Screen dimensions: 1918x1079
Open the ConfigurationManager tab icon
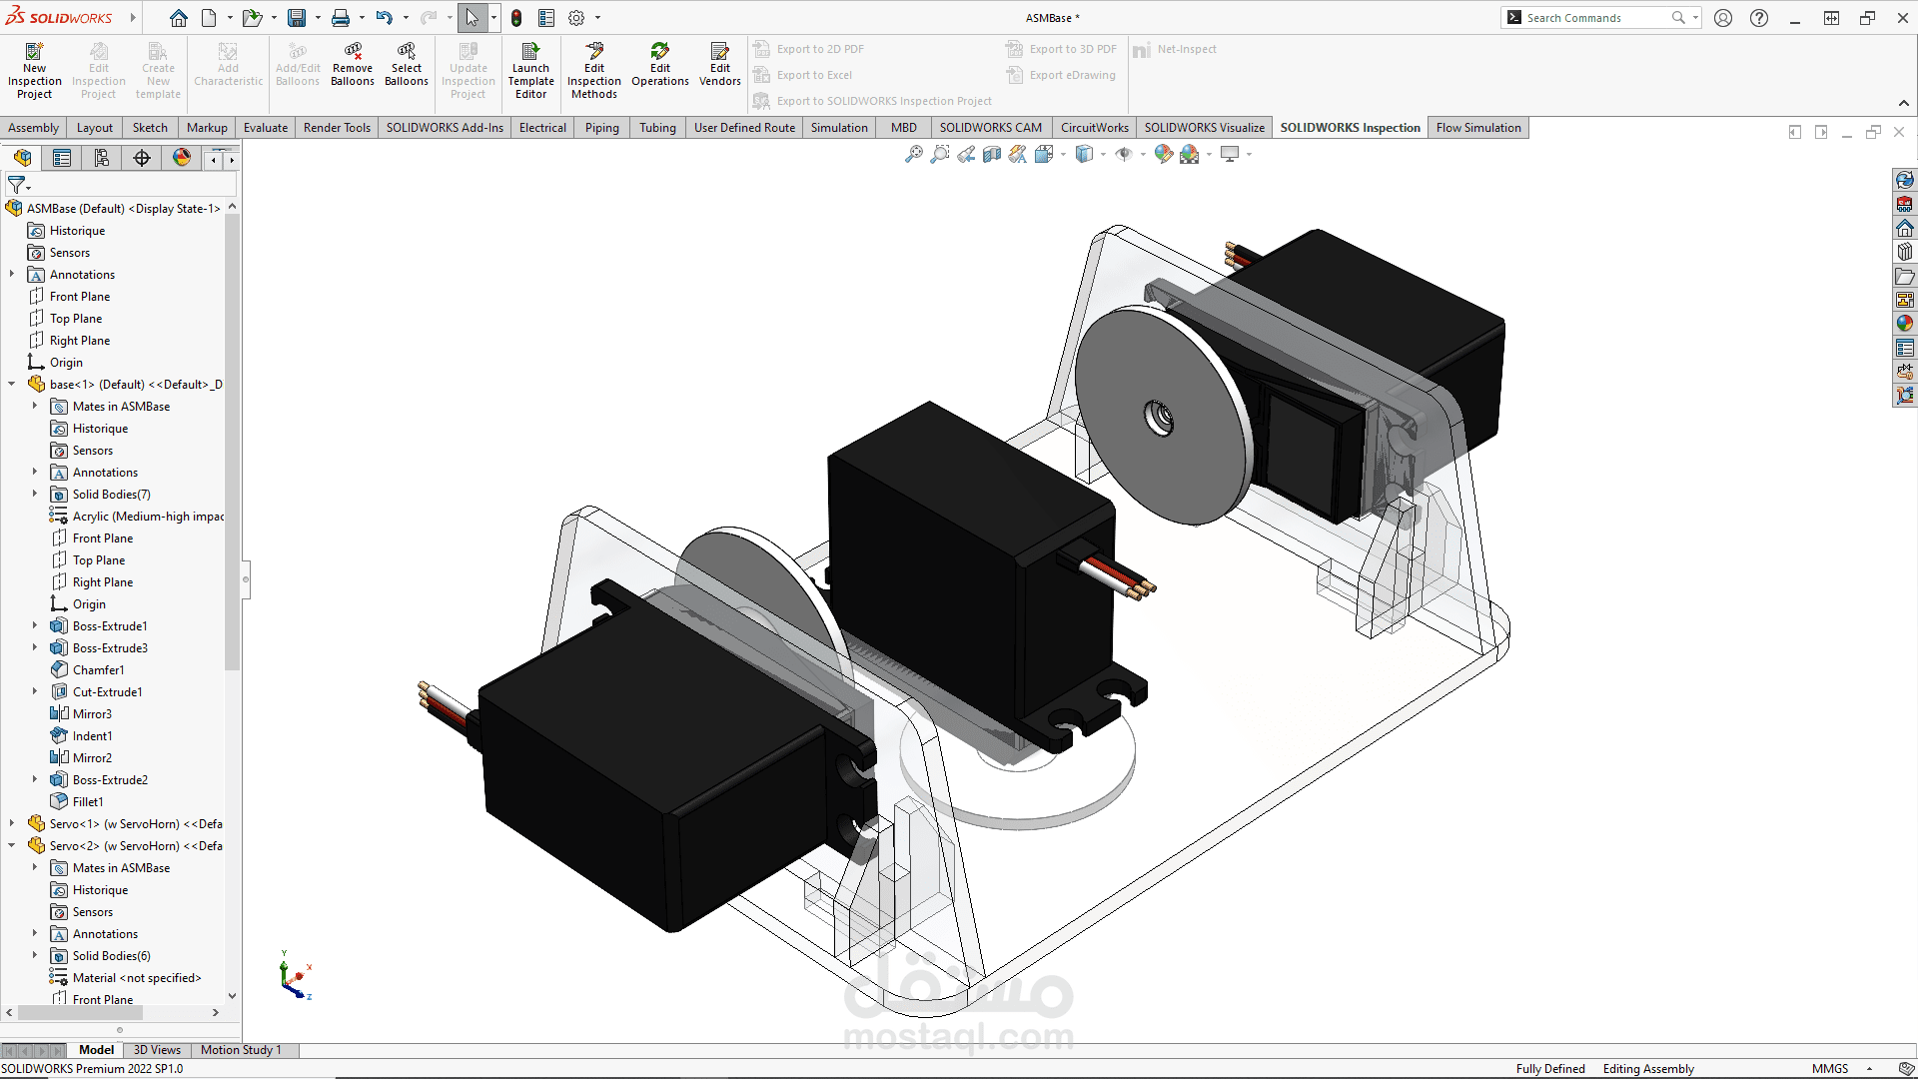(102, 158)
